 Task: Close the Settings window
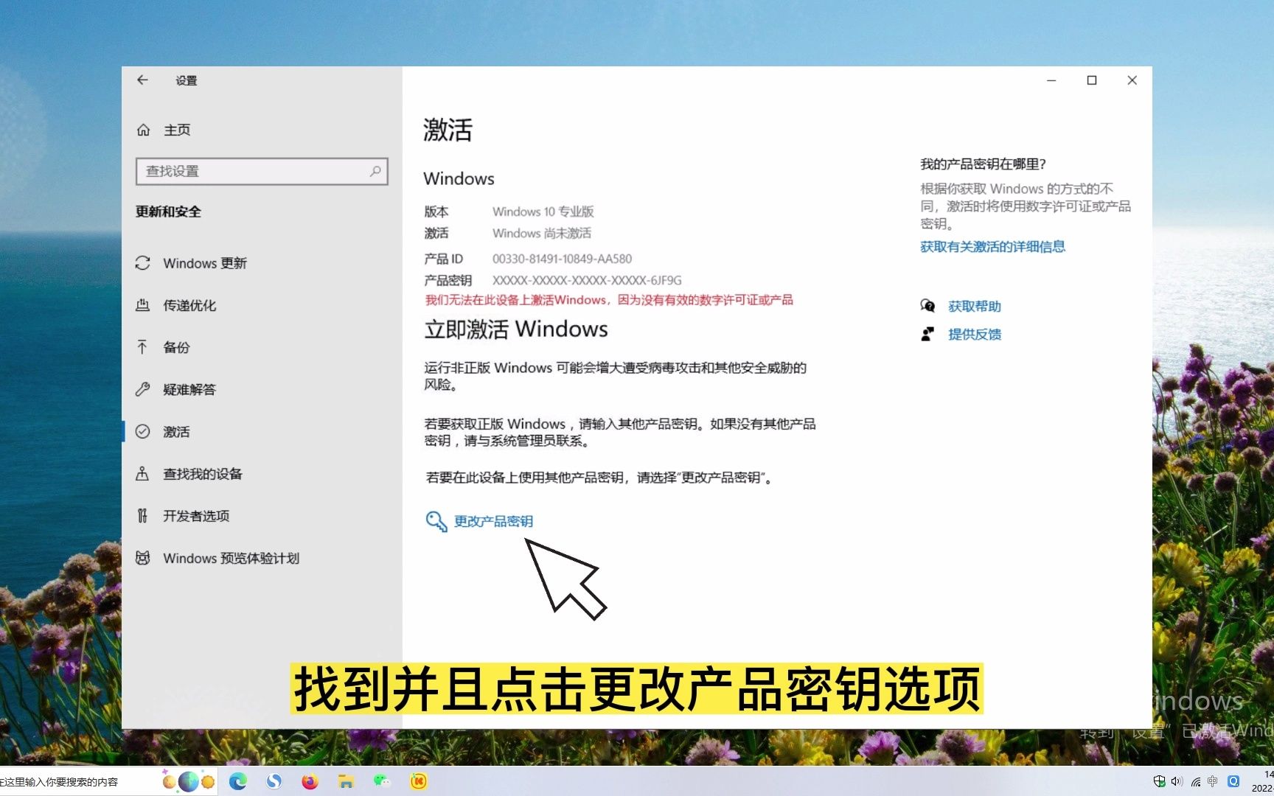(x=1132, y=80)
